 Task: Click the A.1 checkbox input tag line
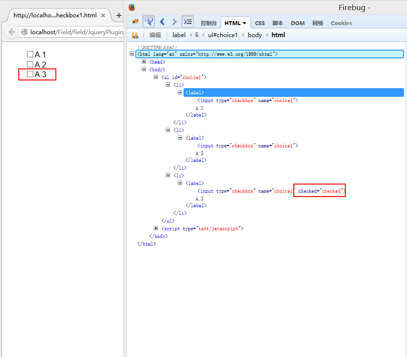click(x=248, y=101)
